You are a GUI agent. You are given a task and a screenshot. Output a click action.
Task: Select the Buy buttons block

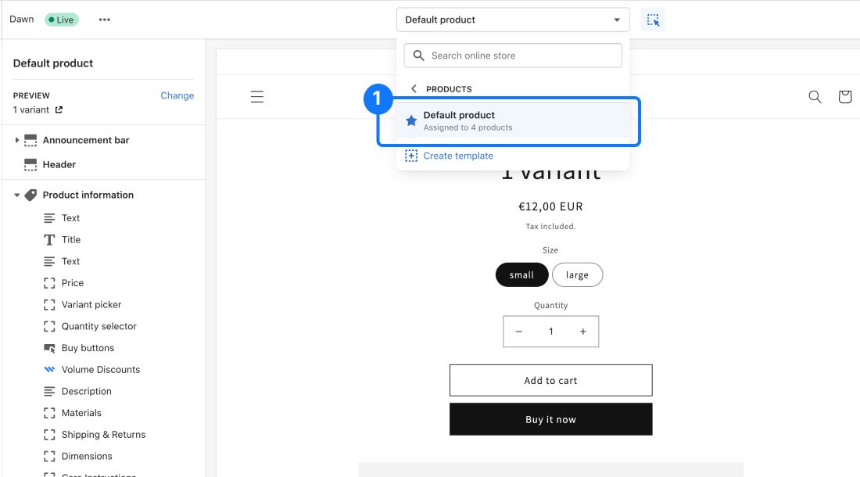point(88,348)
